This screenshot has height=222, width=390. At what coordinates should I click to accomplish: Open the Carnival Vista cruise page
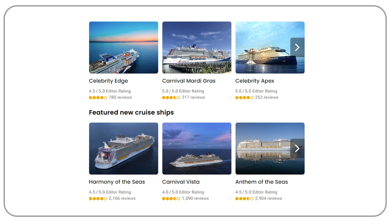pyautogui.click(x=181, y=182)
